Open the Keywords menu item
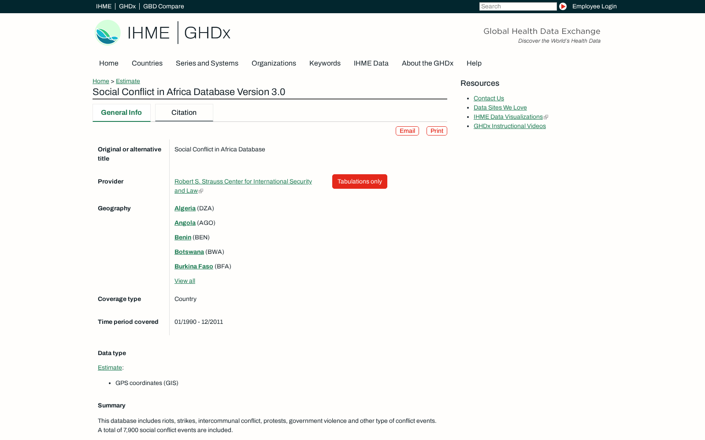Screen dimensions: 705x440 [x=325, y=63]
